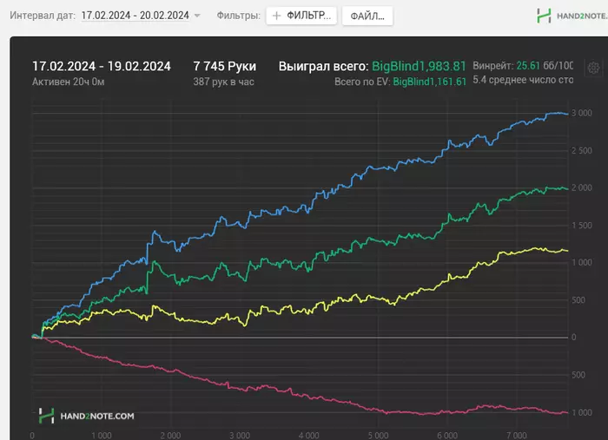
Task: Select EV total value BigBlind1,161.61
Action: [429, 82]
